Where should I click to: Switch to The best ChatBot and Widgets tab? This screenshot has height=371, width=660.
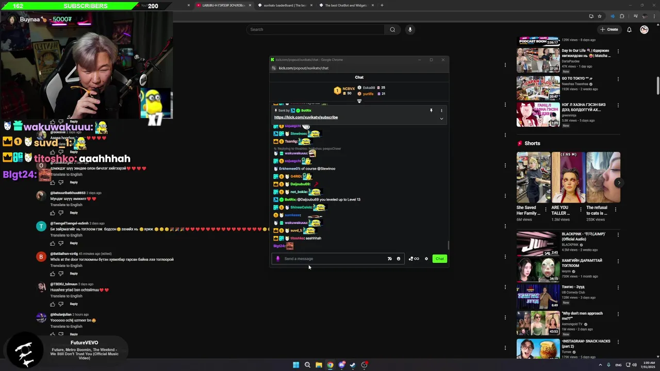tap(346, 5)
